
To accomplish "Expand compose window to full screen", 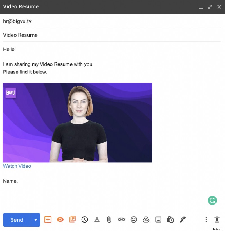I will pos(210,7).
